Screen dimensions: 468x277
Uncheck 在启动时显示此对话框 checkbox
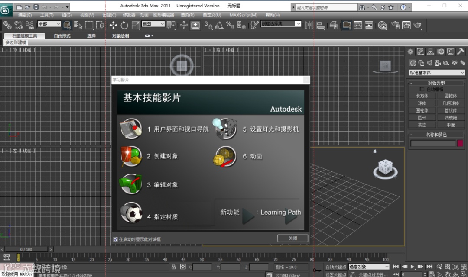116,239
